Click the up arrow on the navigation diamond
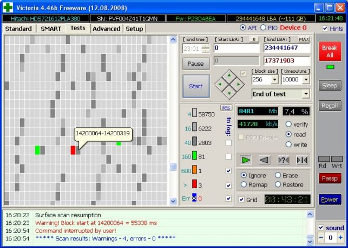This screenshot has height=248, width=348. click(x=229, y=75)
